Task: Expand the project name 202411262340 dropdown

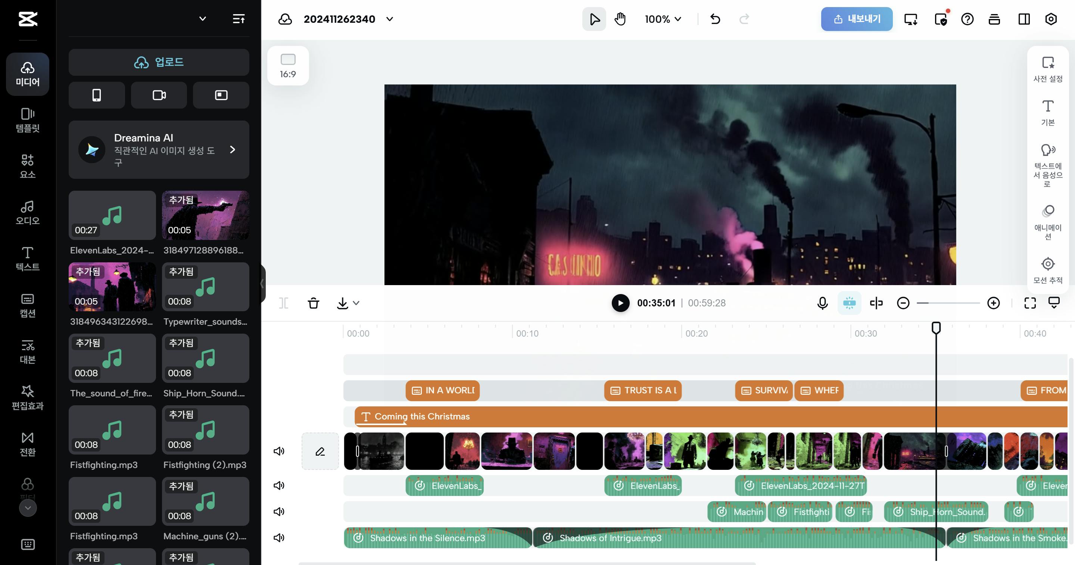Action: tap(389, 19)
